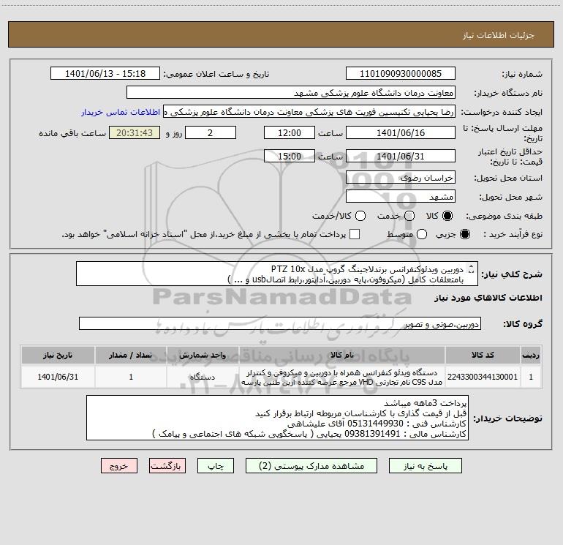Screen dimensions: 563x545
Task: Click the واحد شمارش column header
Action: 203,355
